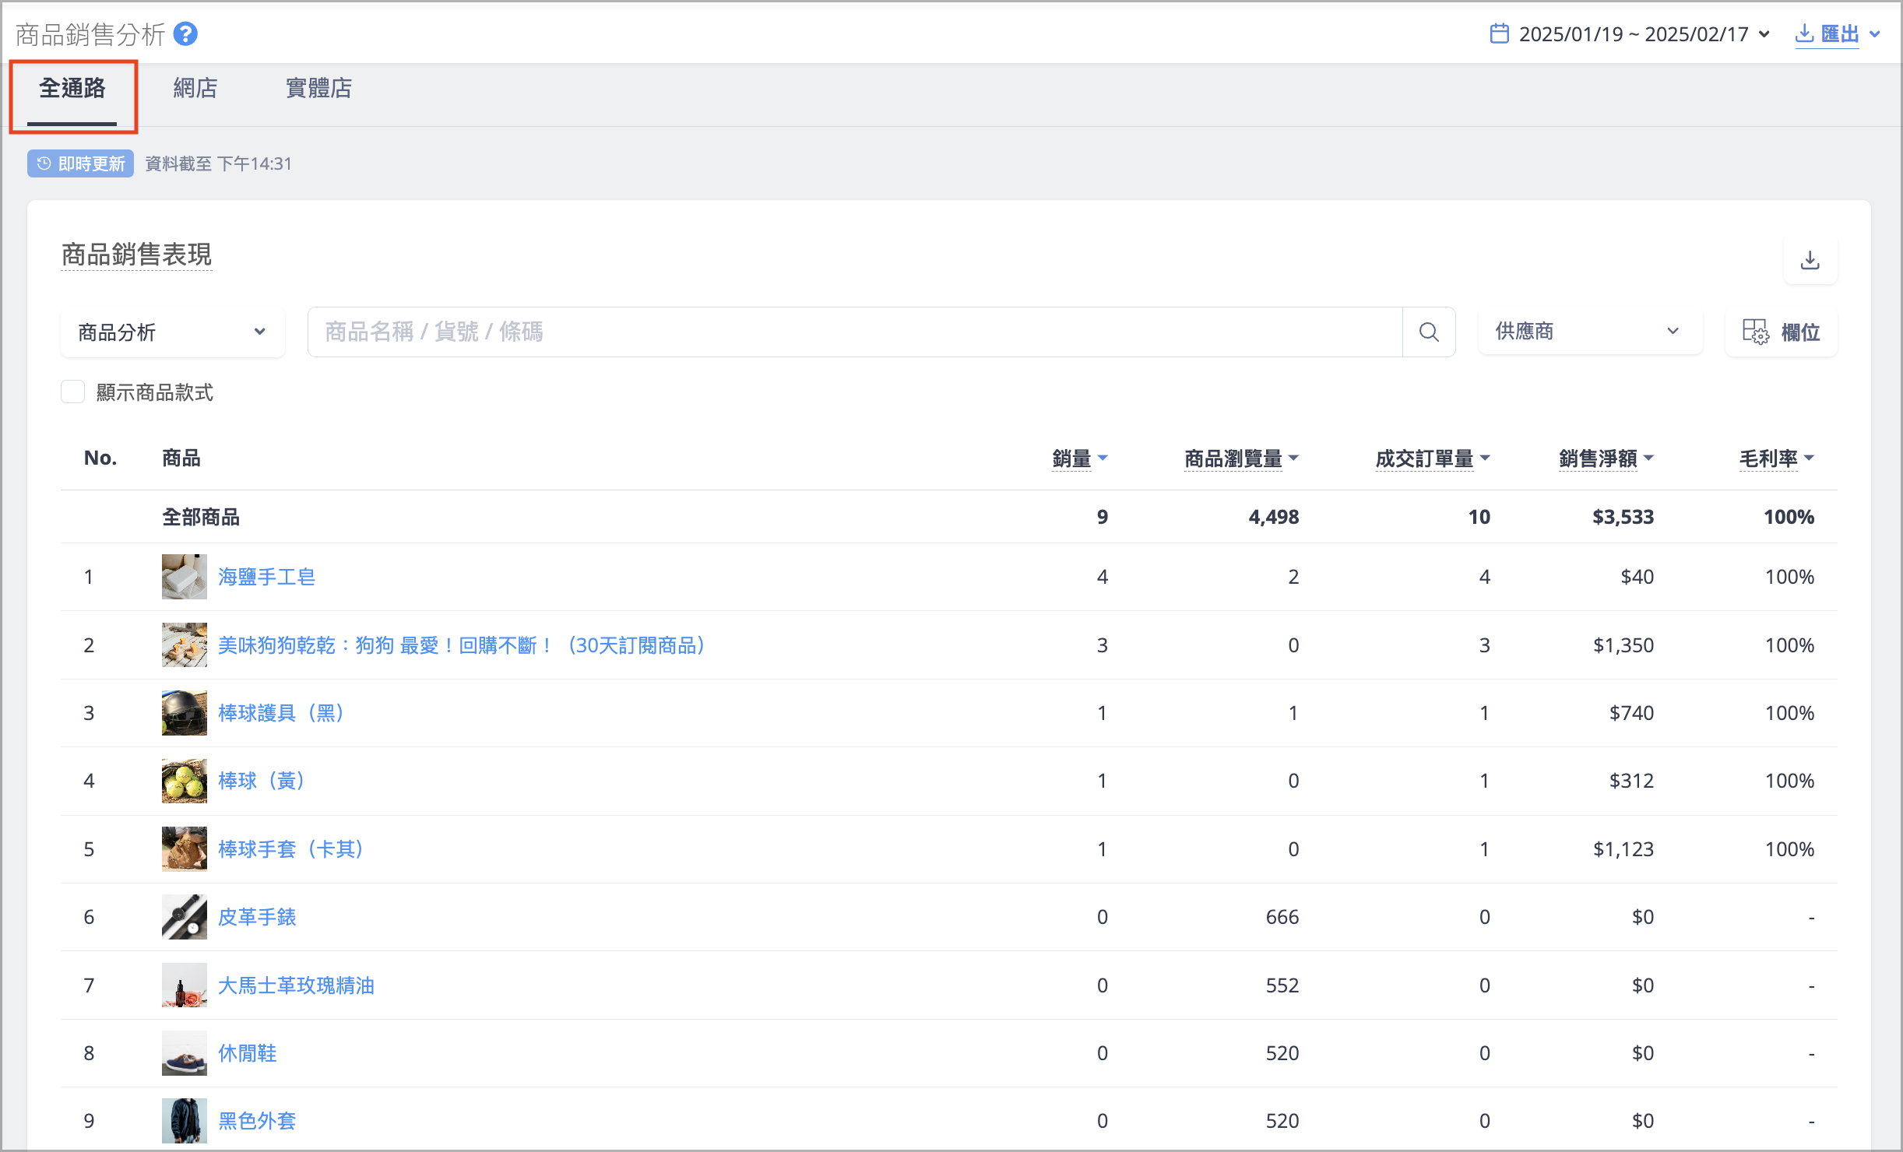
Task: Open the 欄位 column settings button
Action: pyautogui.click(x=1781, y=332)
